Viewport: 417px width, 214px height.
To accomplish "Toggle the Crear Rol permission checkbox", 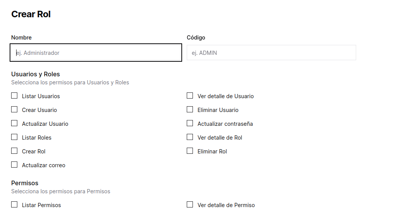I will pyautogui.click(x=14, y=151).
